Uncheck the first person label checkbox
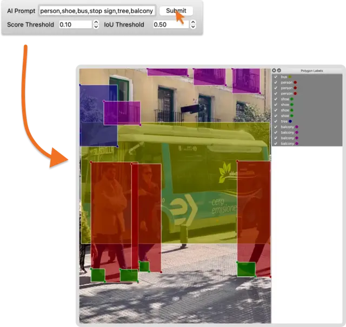Viewport: 346px width, 327px height. tap(276, 82)
